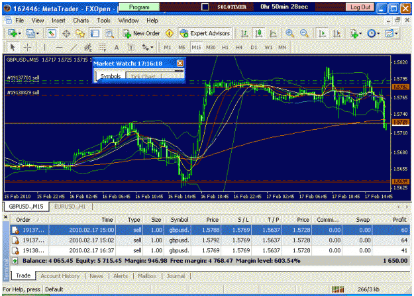
Task: Click the Zoom In magnifier icon
Action: tap(290, 34)
